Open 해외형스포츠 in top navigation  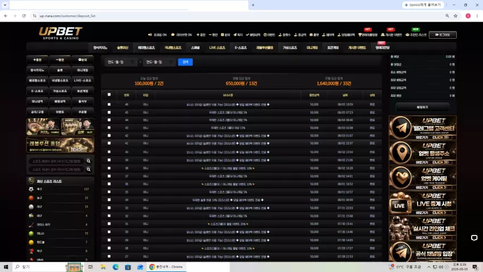[146, 48]
